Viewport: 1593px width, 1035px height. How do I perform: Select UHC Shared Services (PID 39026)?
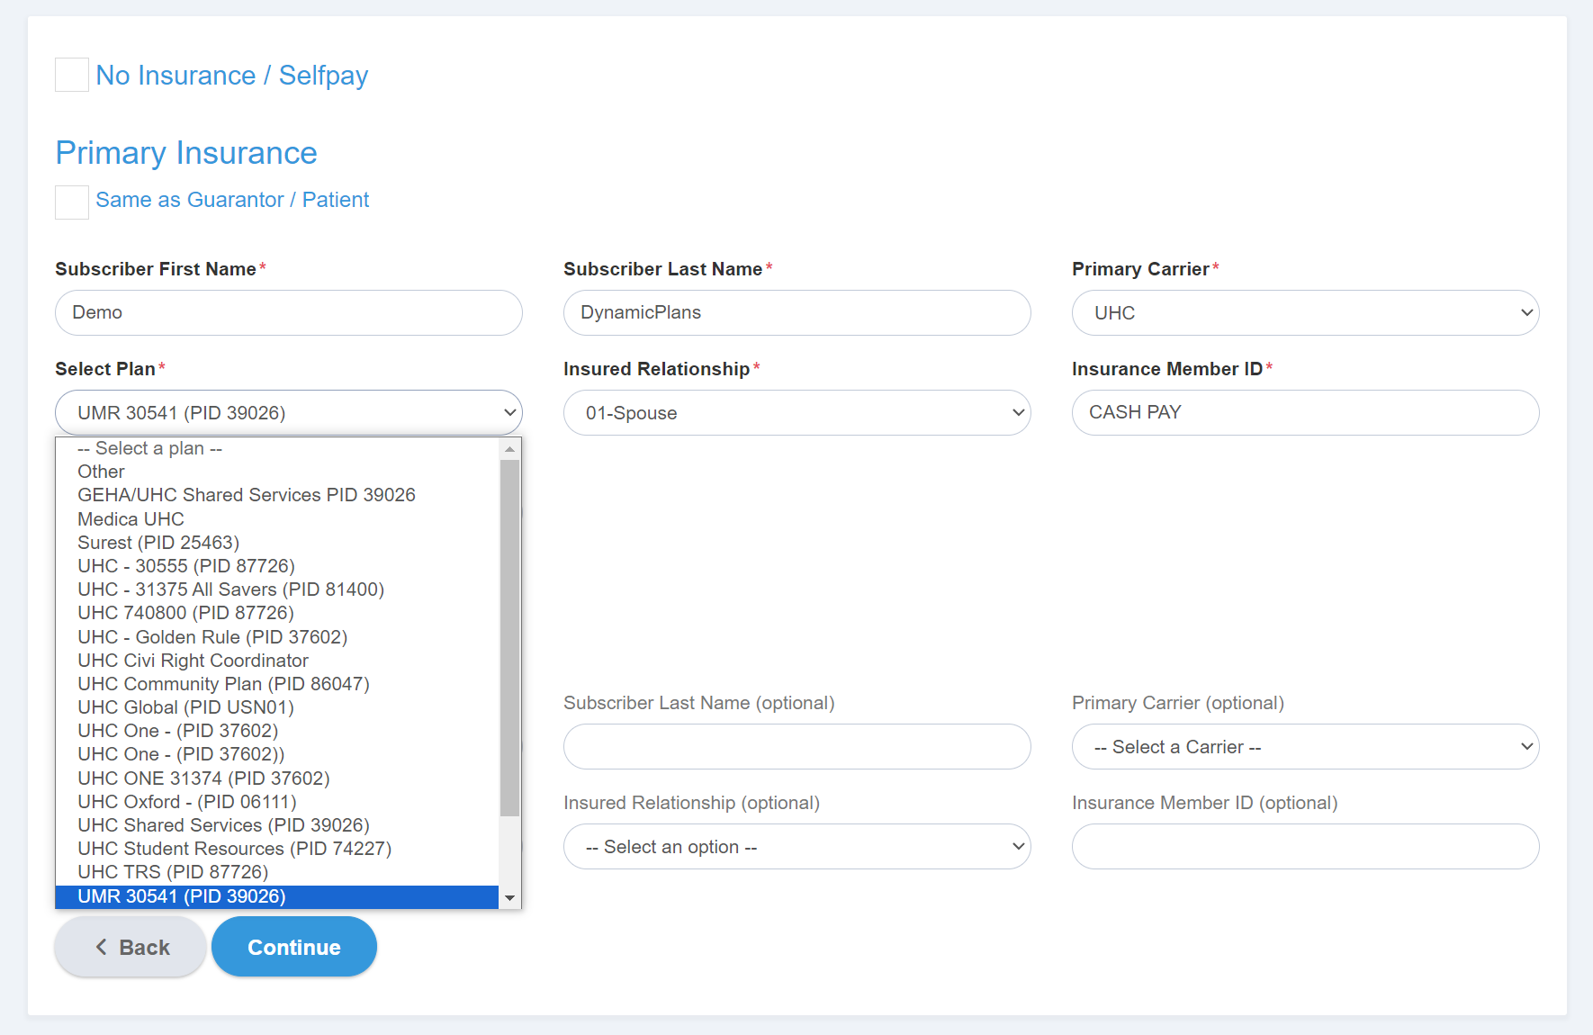tap(277, 825)
